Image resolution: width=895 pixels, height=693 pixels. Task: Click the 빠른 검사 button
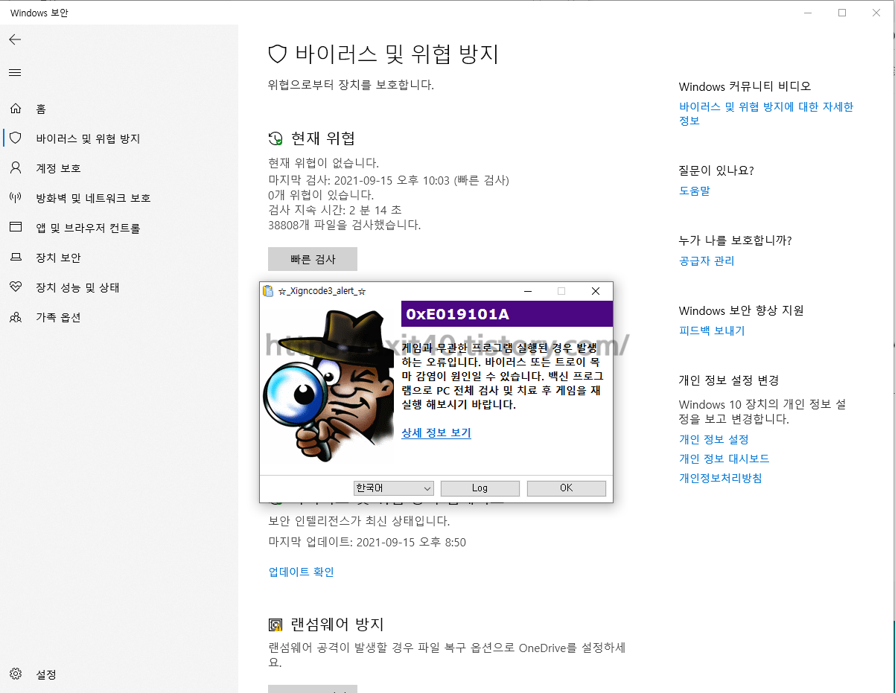tap(313, 259)
